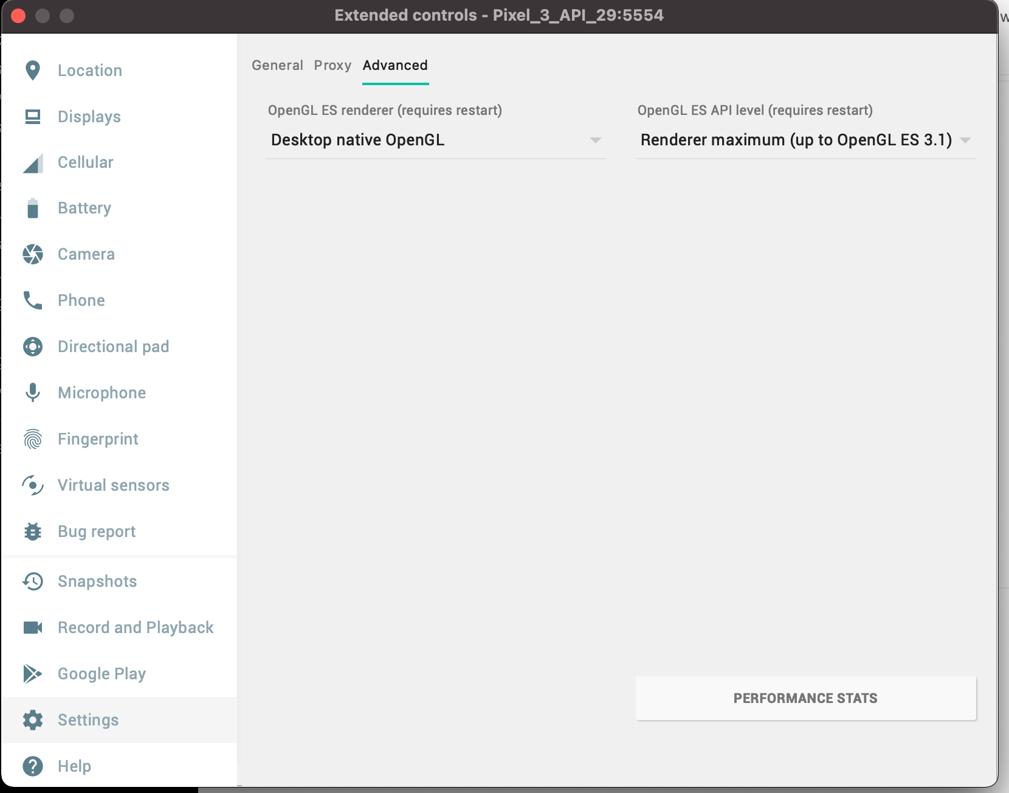Switch to the Proxy tab
The image size is (1009, 793).
(x=332, y=65)
